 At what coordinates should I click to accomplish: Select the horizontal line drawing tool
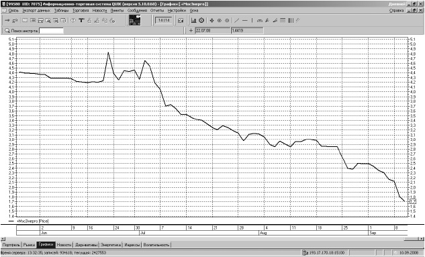coord(245,20)
